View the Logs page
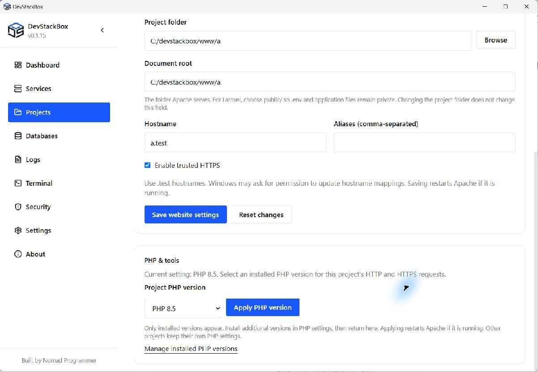Image resolution: width=538 pixels, height=372 pixels. pyautogui.click(x=59, y=160)
